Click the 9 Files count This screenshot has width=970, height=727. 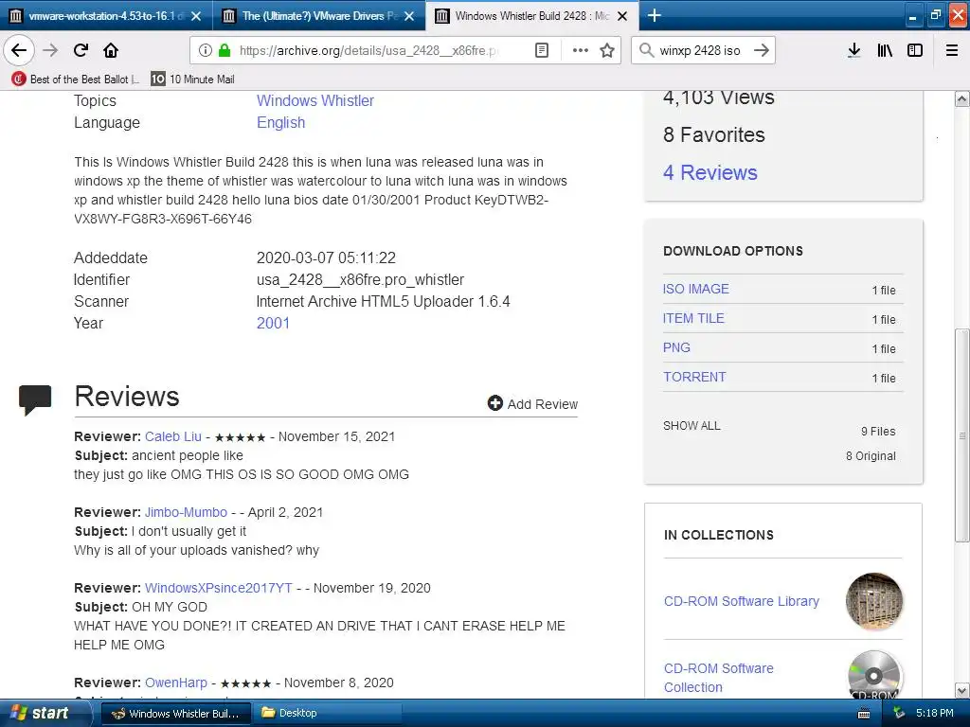point(878,431)
